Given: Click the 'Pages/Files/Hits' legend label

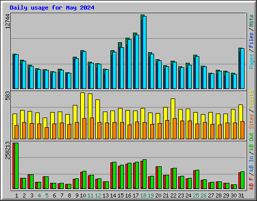Looking at the screenshot, I should point(251,42).
